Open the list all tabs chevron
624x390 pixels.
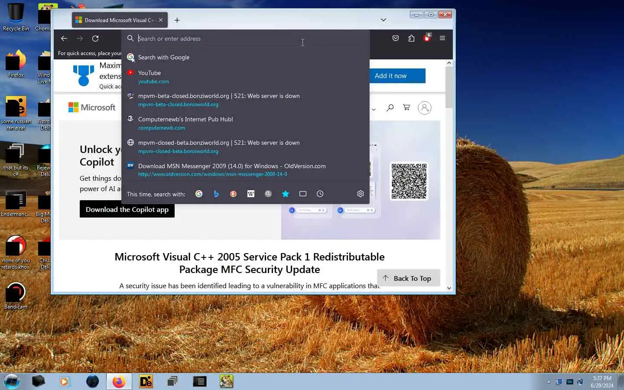coord(383,20)
